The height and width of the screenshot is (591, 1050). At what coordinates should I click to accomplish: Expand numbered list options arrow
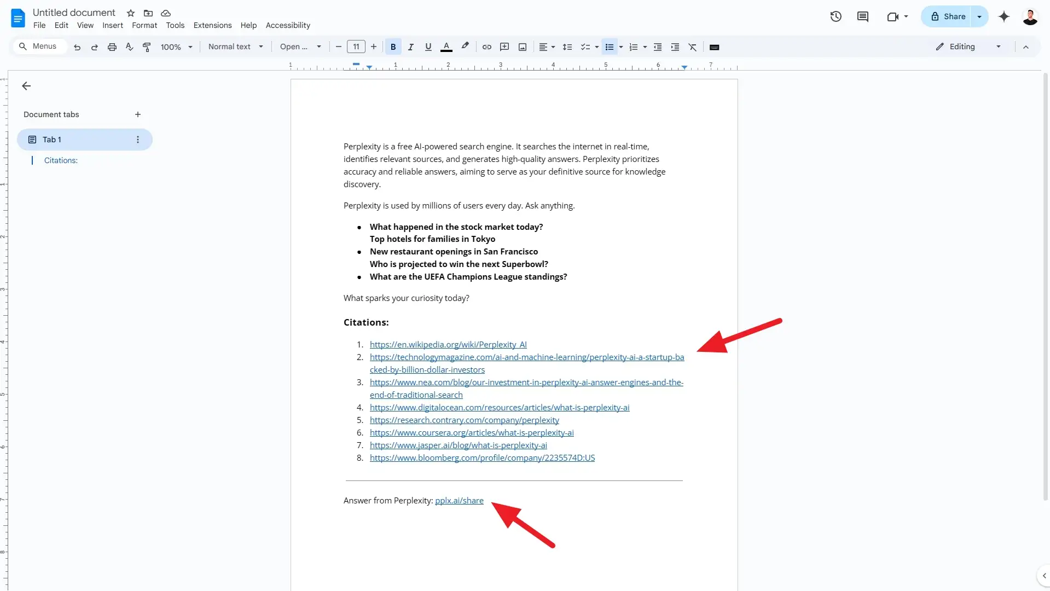point(645,47)
